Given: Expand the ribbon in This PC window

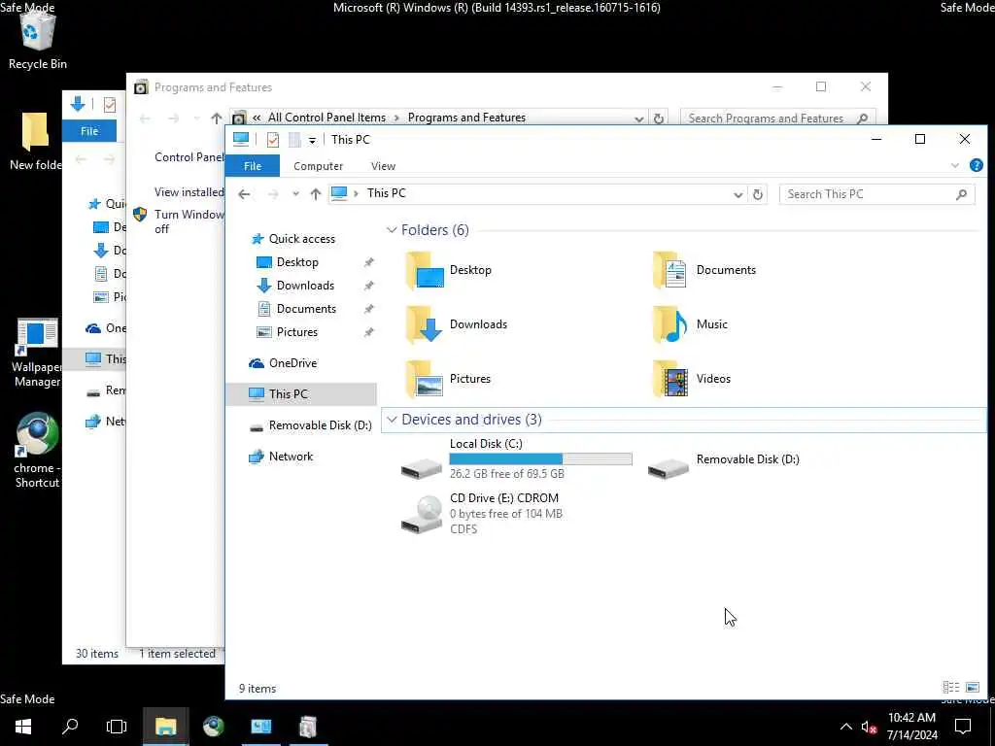Looking at the screenshot, I should [955, 165].
